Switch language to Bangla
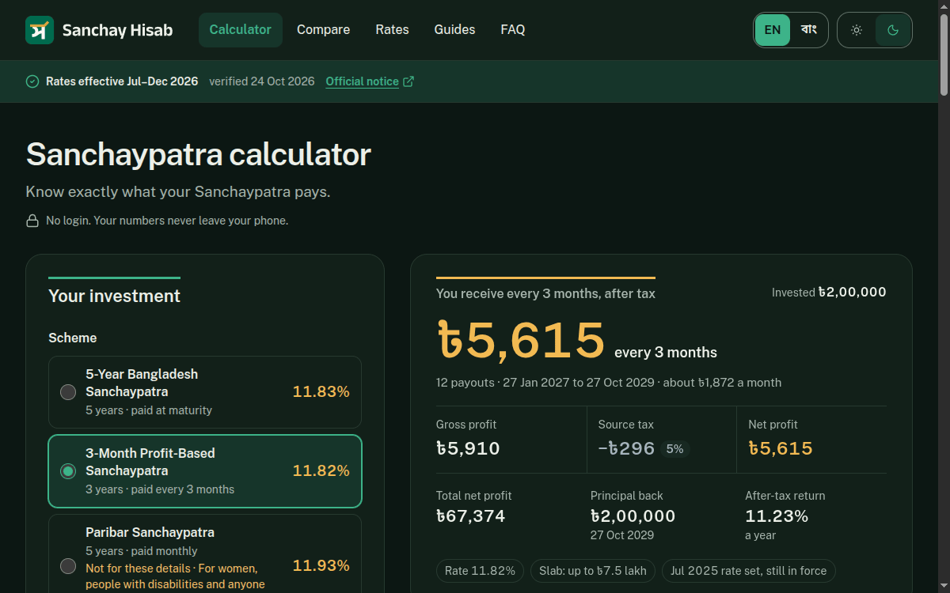Image resolution: width=950 pixels, height=593 pixels. (808, 30)
